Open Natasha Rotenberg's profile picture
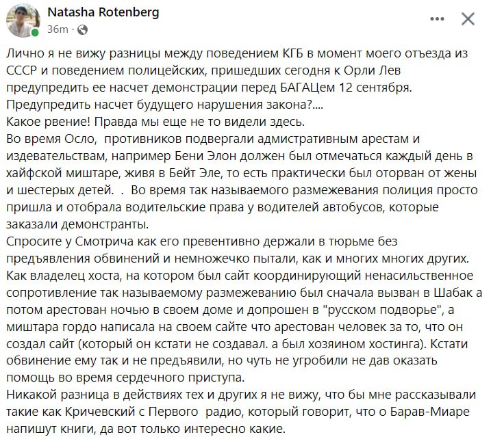The width and height of the screenshot is (491, 437). [x=23, y=21]
